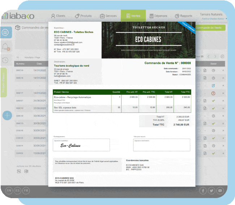Select order number 000017 in list
The height and width of the screenshot is (205, 235).
[x=20, y=93]
